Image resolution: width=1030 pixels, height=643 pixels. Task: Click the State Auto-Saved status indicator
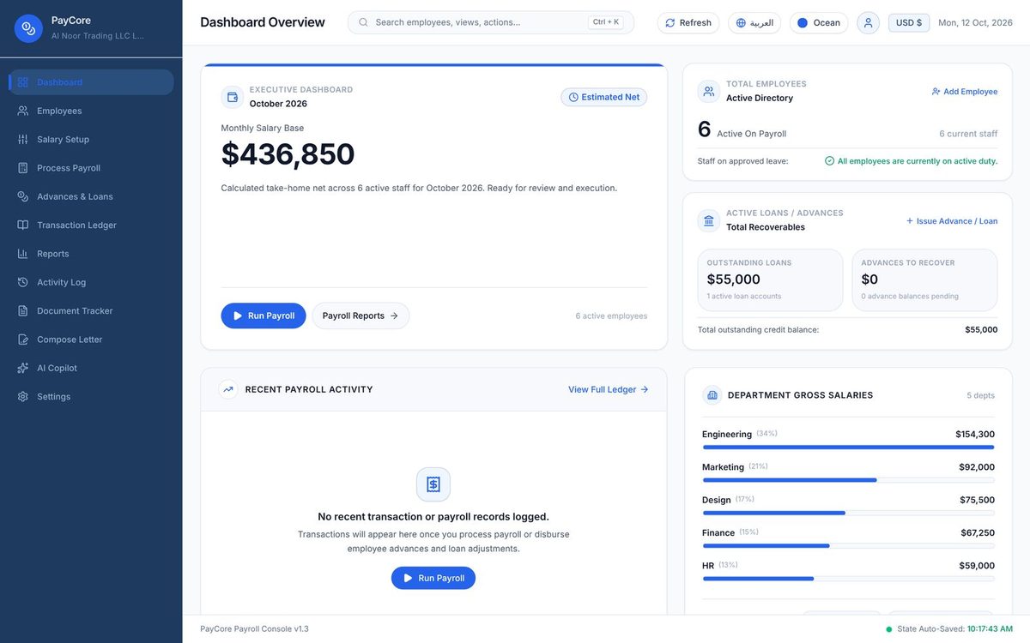(x=949, y=629)
